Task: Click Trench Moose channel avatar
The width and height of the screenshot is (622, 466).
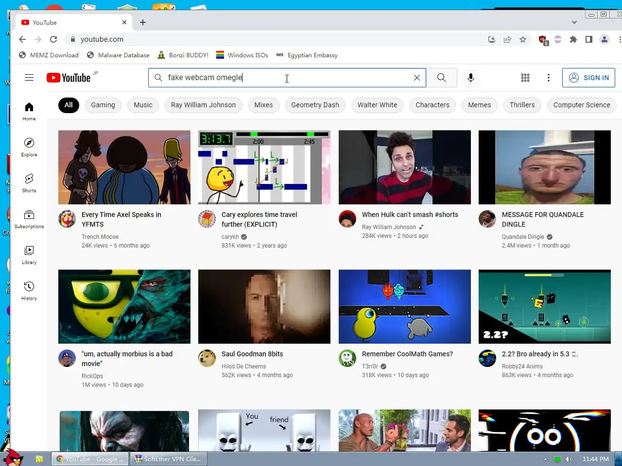Action: click(x=67, y=219)
